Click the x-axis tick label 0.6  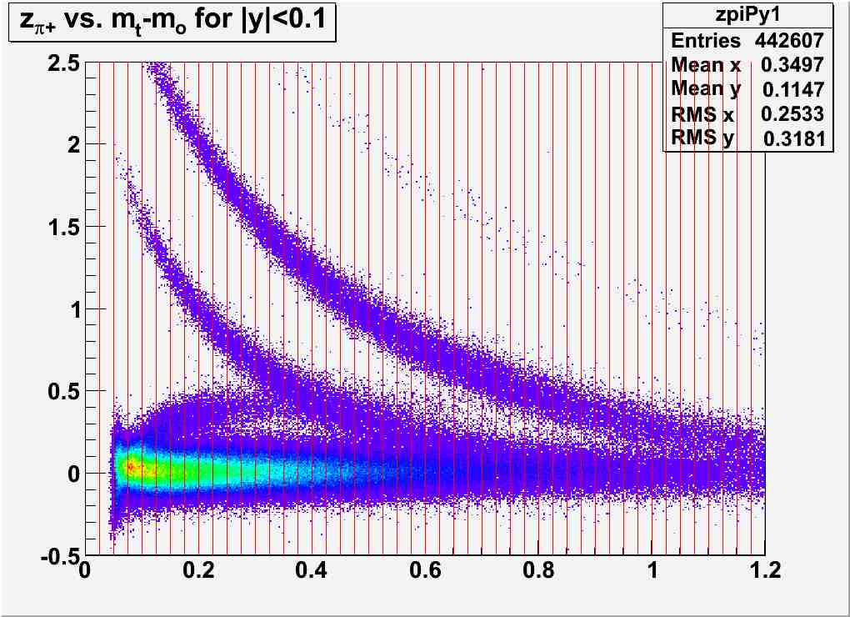[x=424, y=571]
